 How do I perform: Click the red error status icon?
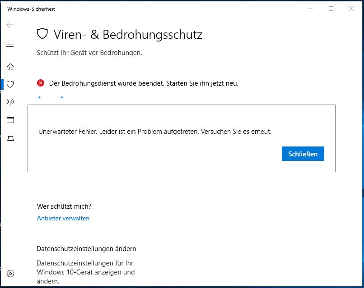tap(41, 83)
